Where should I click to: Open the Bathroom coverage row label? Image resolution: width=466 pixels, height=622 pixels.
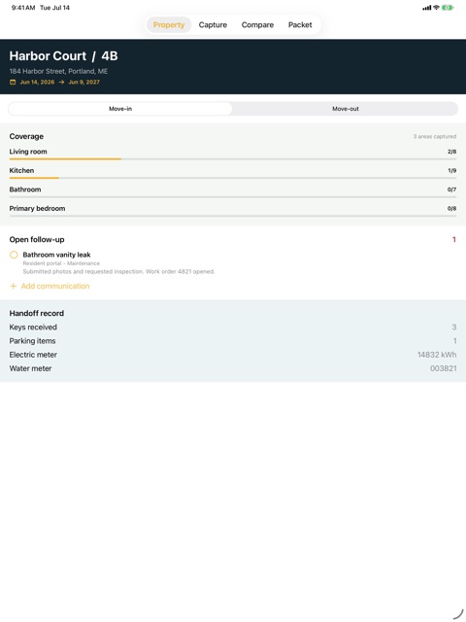(x=25, y=190)
